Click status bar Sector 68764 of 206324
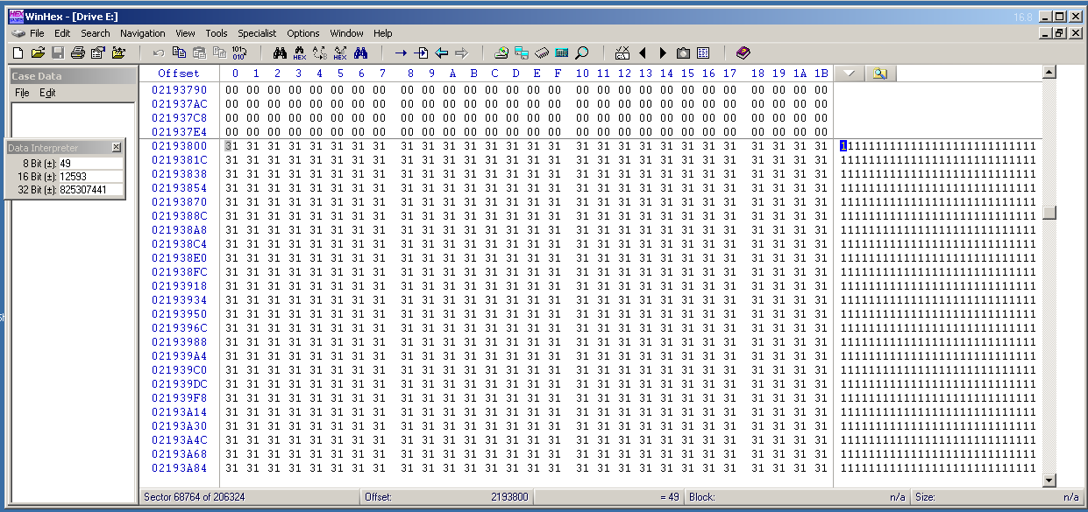1088x512 pixels. tap(196, 497)
